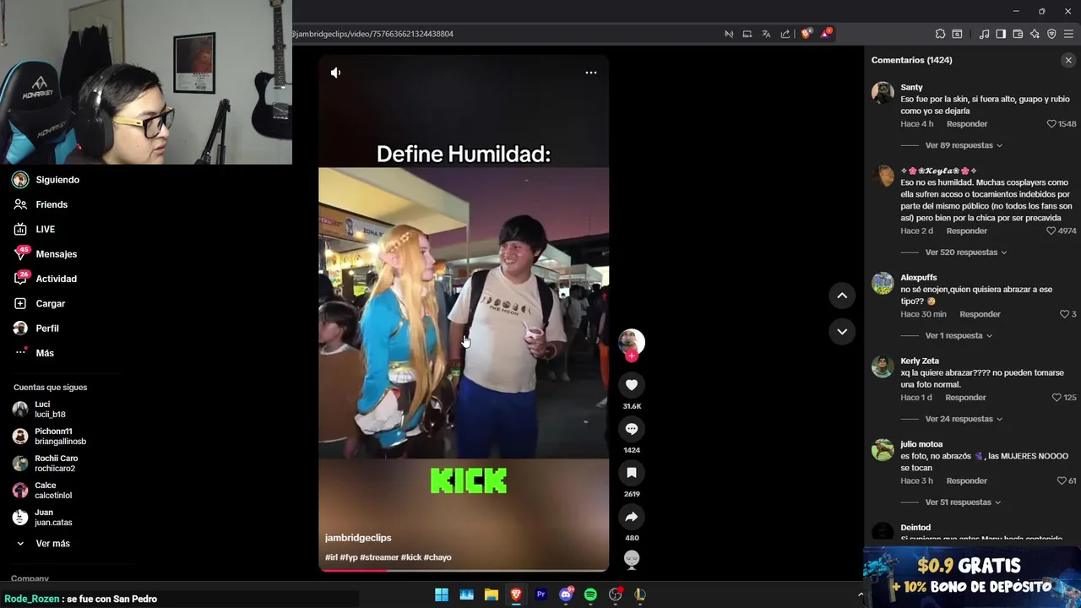Like the video with the heart icon
Screen dimensions: 1081x608
coord(632,385)
